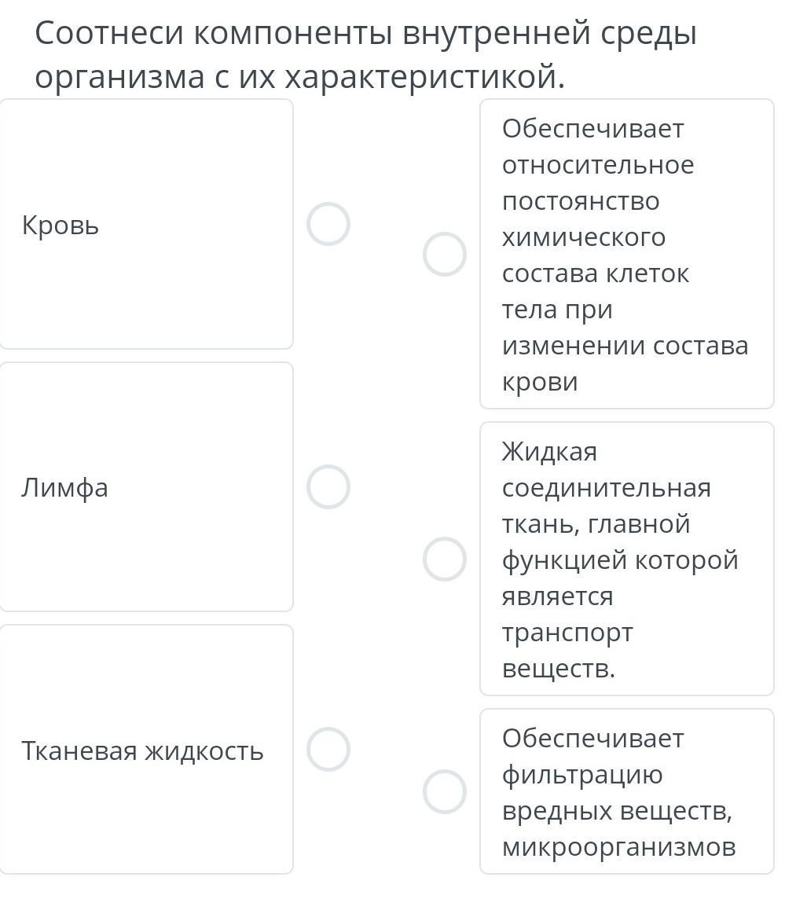Select circle for 'Обеспечивает относительное постоянство' answer
The height and width of the screenshot is (910, 796).
(x=445, y=254)
